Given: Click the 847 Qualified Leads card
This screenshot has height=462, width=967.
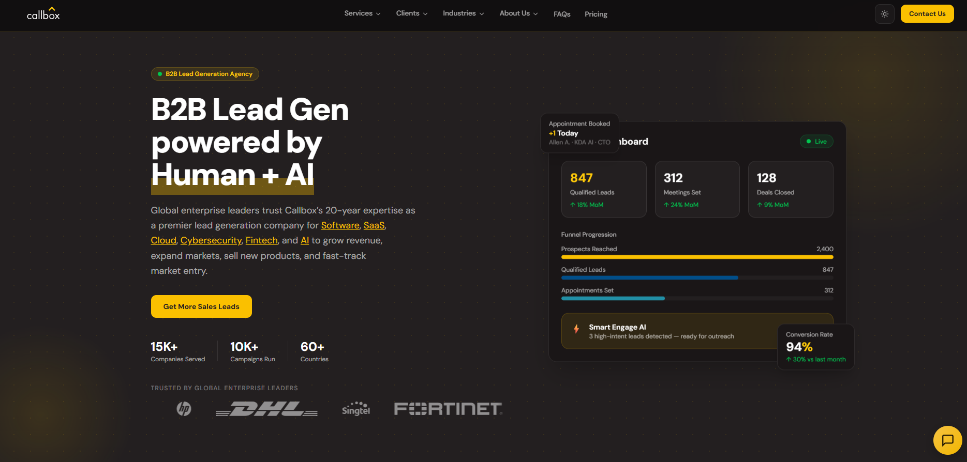Looking at the screenshot, I should pos(604,189).
